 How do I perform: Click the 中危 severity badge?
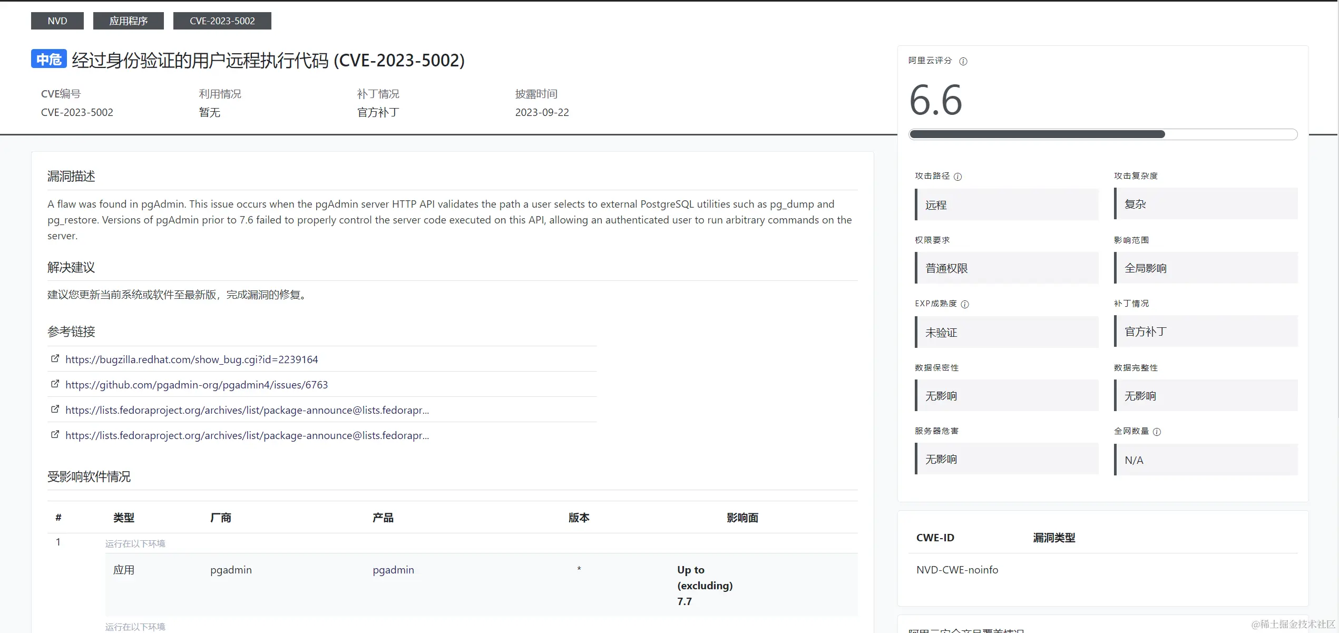(48, 59)
